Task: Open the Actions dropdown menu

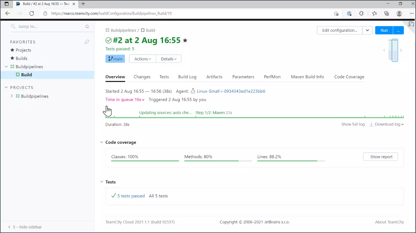Action: 143,59
